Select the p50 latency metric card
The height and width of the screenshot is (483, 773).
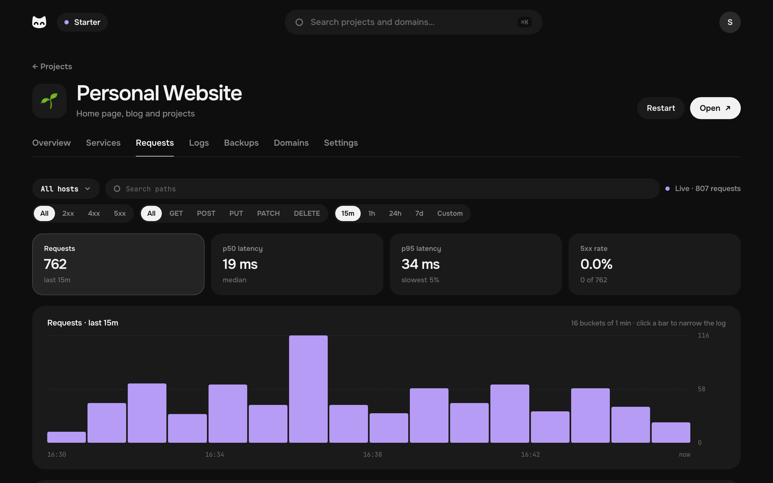tap(297, 264)
